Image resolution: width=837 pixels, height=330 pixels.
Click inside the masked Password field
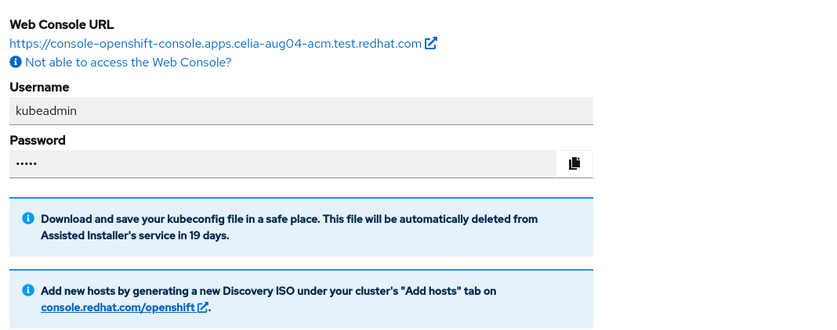pyautogui.click(x=282, y=163)
